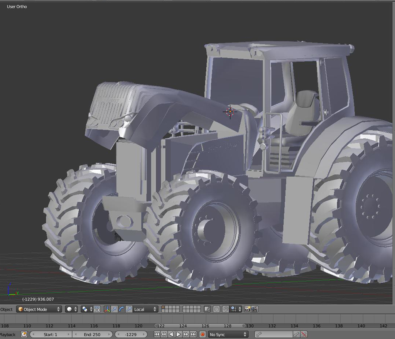Click the OpenGL render animation clapperboard icon

[255, 309]
